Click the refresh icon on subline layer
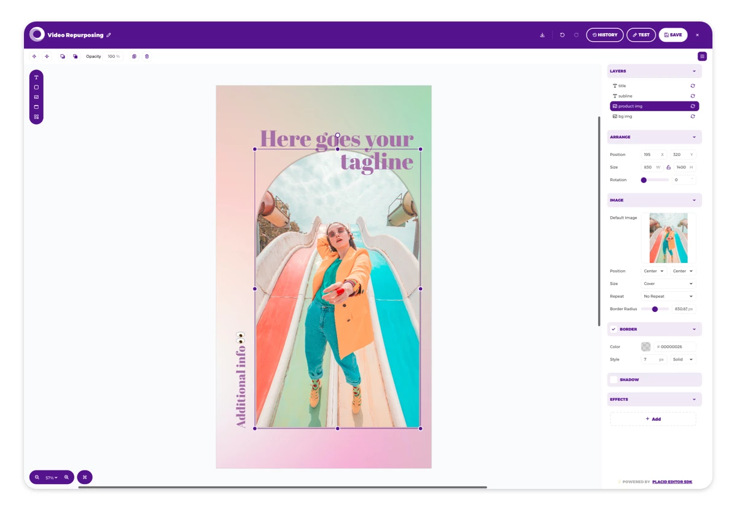The width and height of the screenshot is (737, 511). point(693,96)
